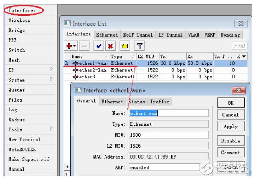Click the blue checkmark Enable icon

[x=99, y=46]
